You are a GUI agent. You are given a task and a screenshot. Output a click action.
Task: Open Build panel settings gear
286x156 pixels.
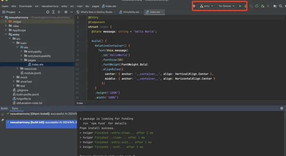(x=282, y=108)
